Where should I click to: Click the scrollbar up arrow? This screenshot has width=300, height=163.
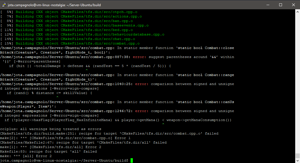297,12
